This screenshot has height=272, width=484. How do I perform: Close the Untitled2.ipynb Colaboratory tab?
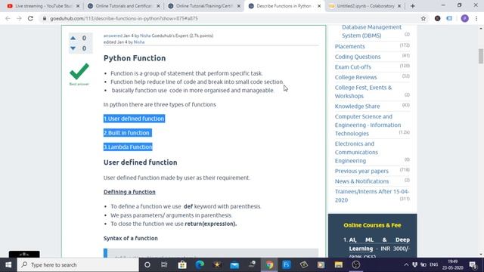click(x=399, y=6)
